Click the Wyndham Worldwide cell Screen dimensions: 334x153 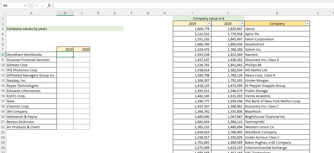[31, 55]
